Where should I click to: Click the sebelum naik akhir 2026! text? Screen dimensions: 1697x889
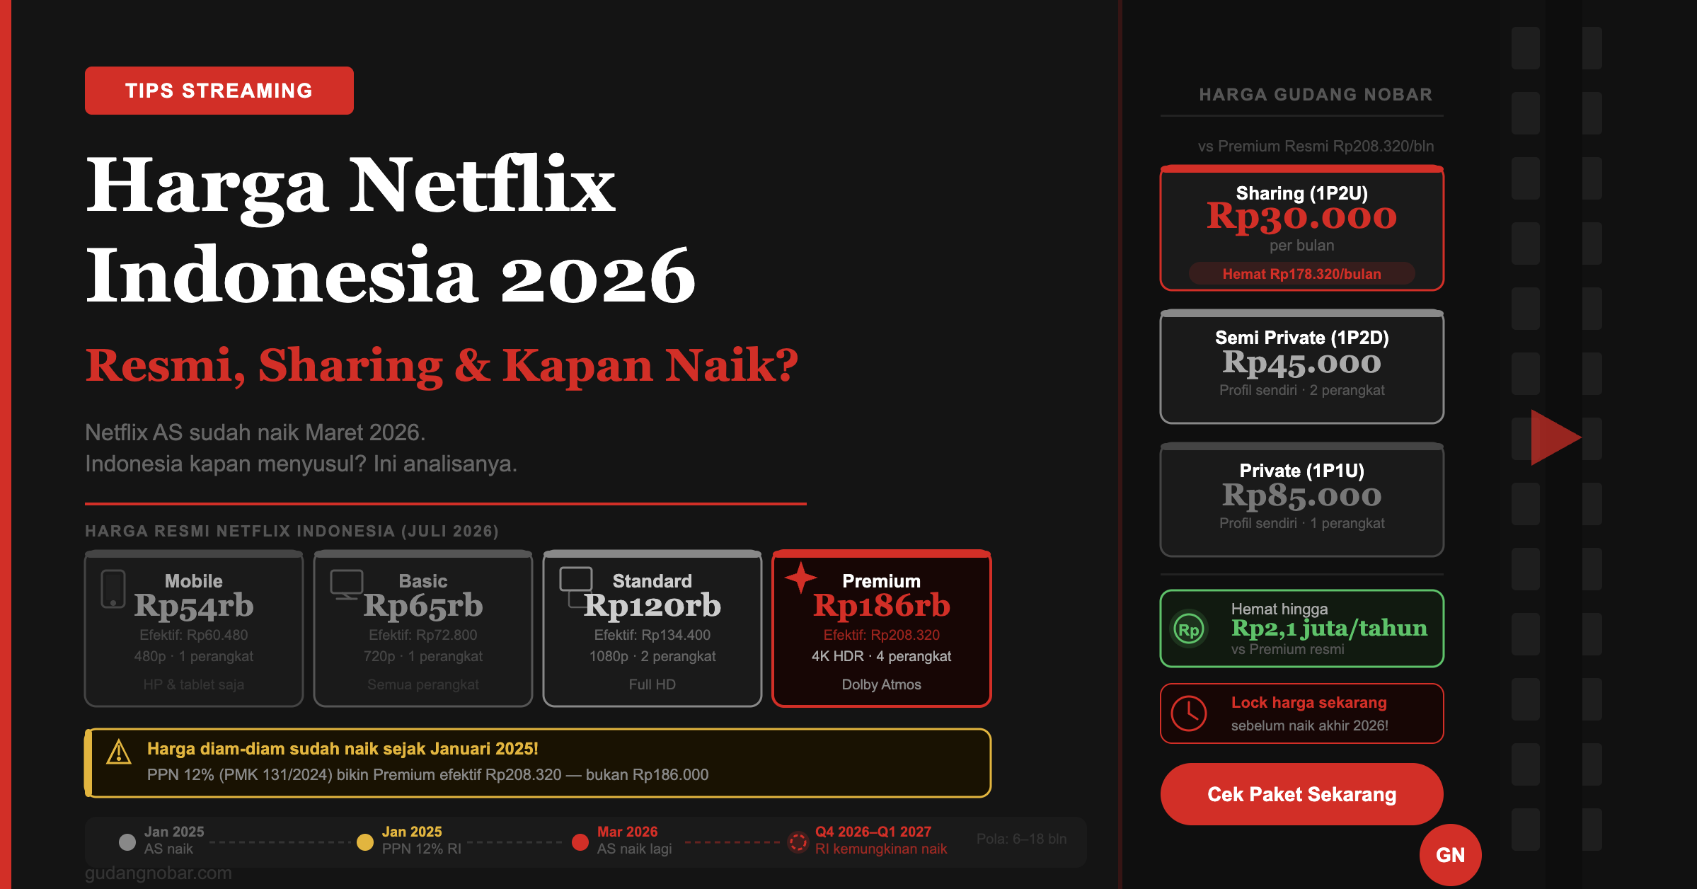[x=1310, y=725]
